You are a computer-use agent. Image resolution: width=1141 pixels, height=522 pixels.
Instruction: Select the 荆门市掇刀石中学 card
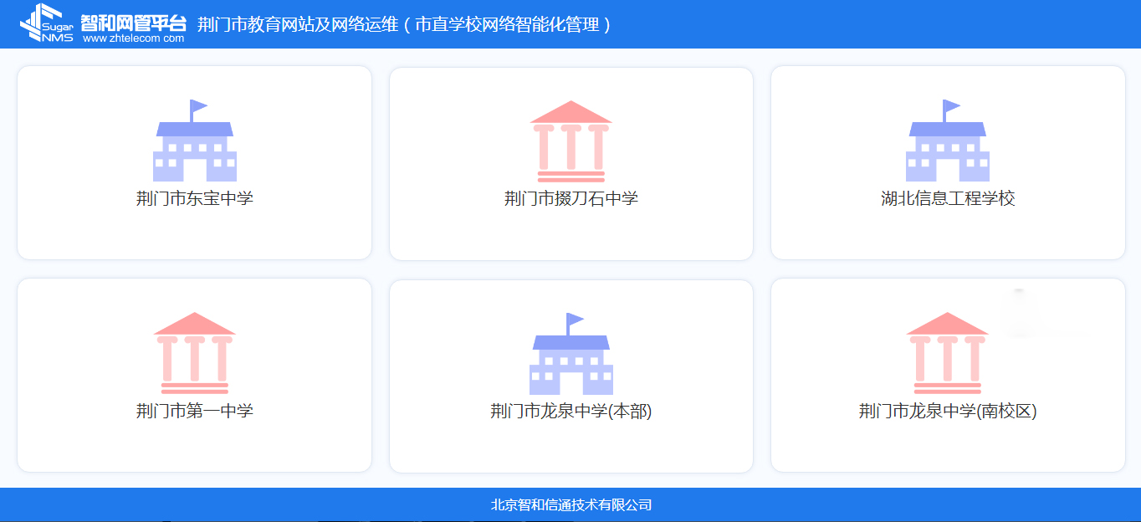[571, 164]
